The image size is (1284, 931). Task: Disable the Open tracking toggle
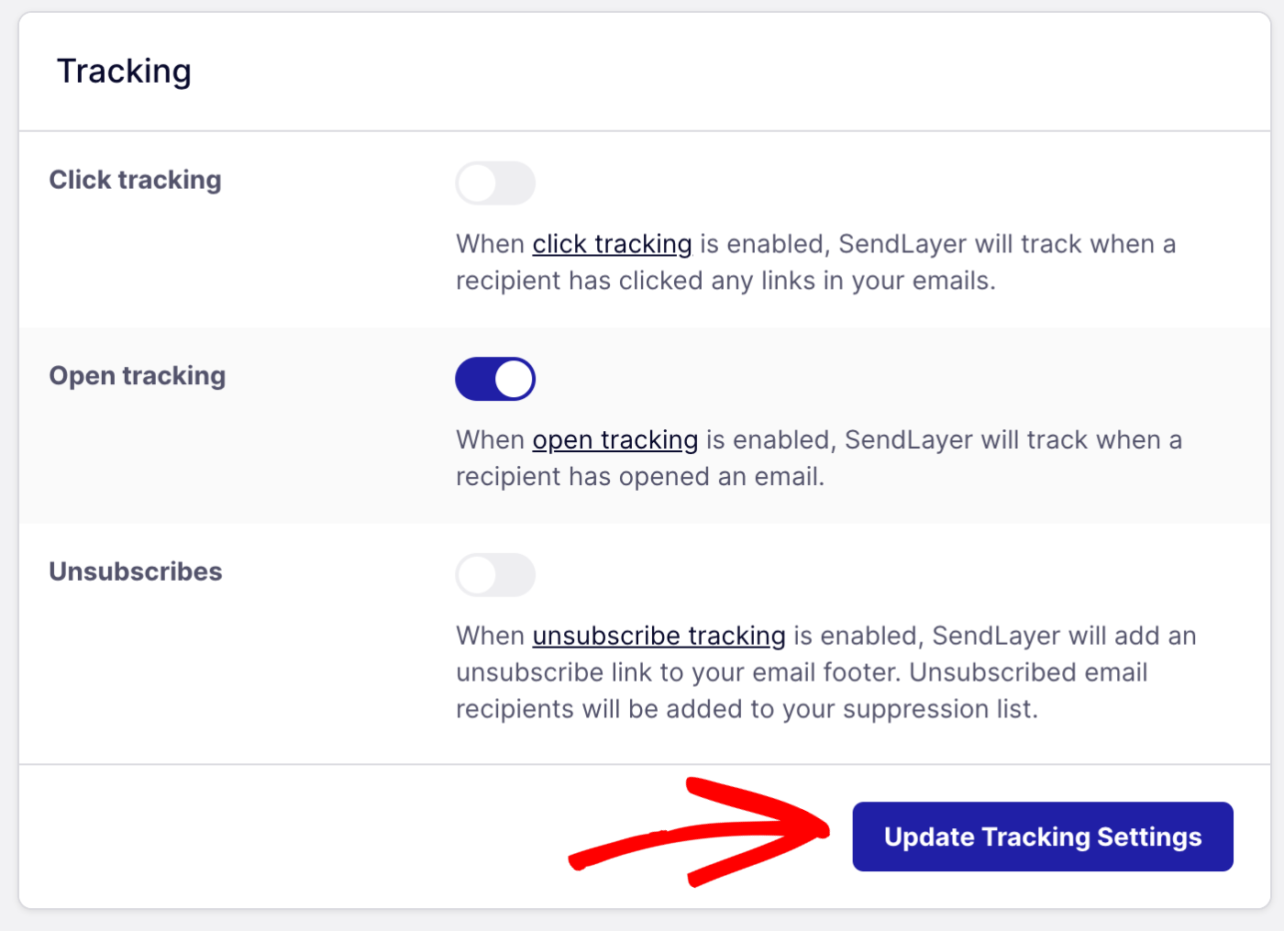[495, 378]
